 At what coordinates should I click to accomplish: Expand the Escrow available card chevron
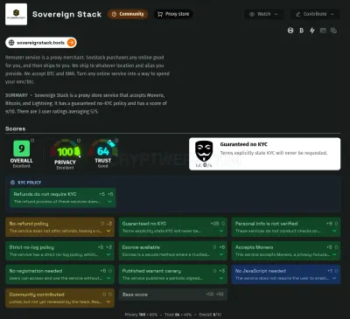tap(221, 254)
